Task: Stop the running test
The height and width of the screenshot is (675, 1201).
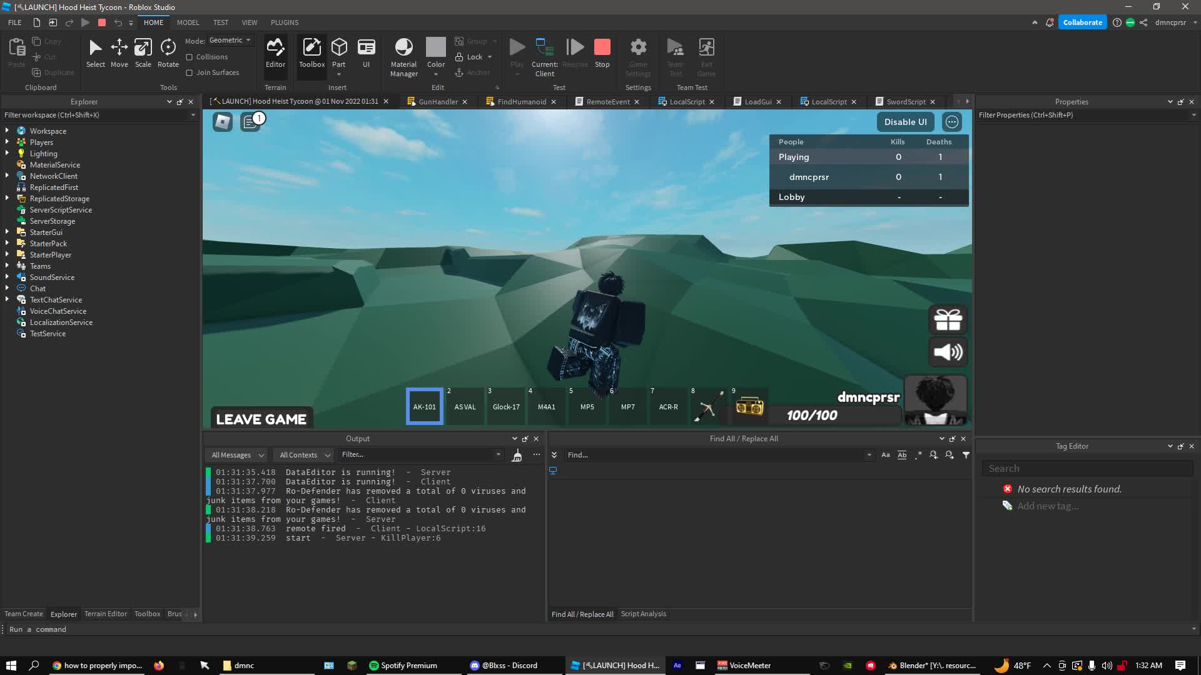Action: pos(602,53)
